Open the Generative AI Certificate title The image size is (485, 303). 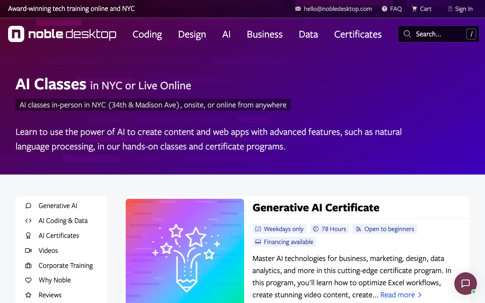(x=316, y=208)
